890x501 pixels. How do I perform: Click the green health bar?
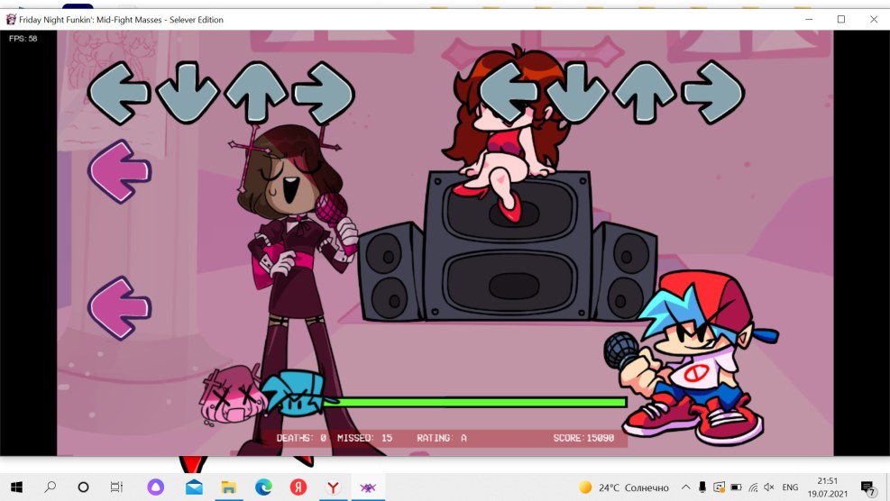pyautogui.click(x=478, y=402)
